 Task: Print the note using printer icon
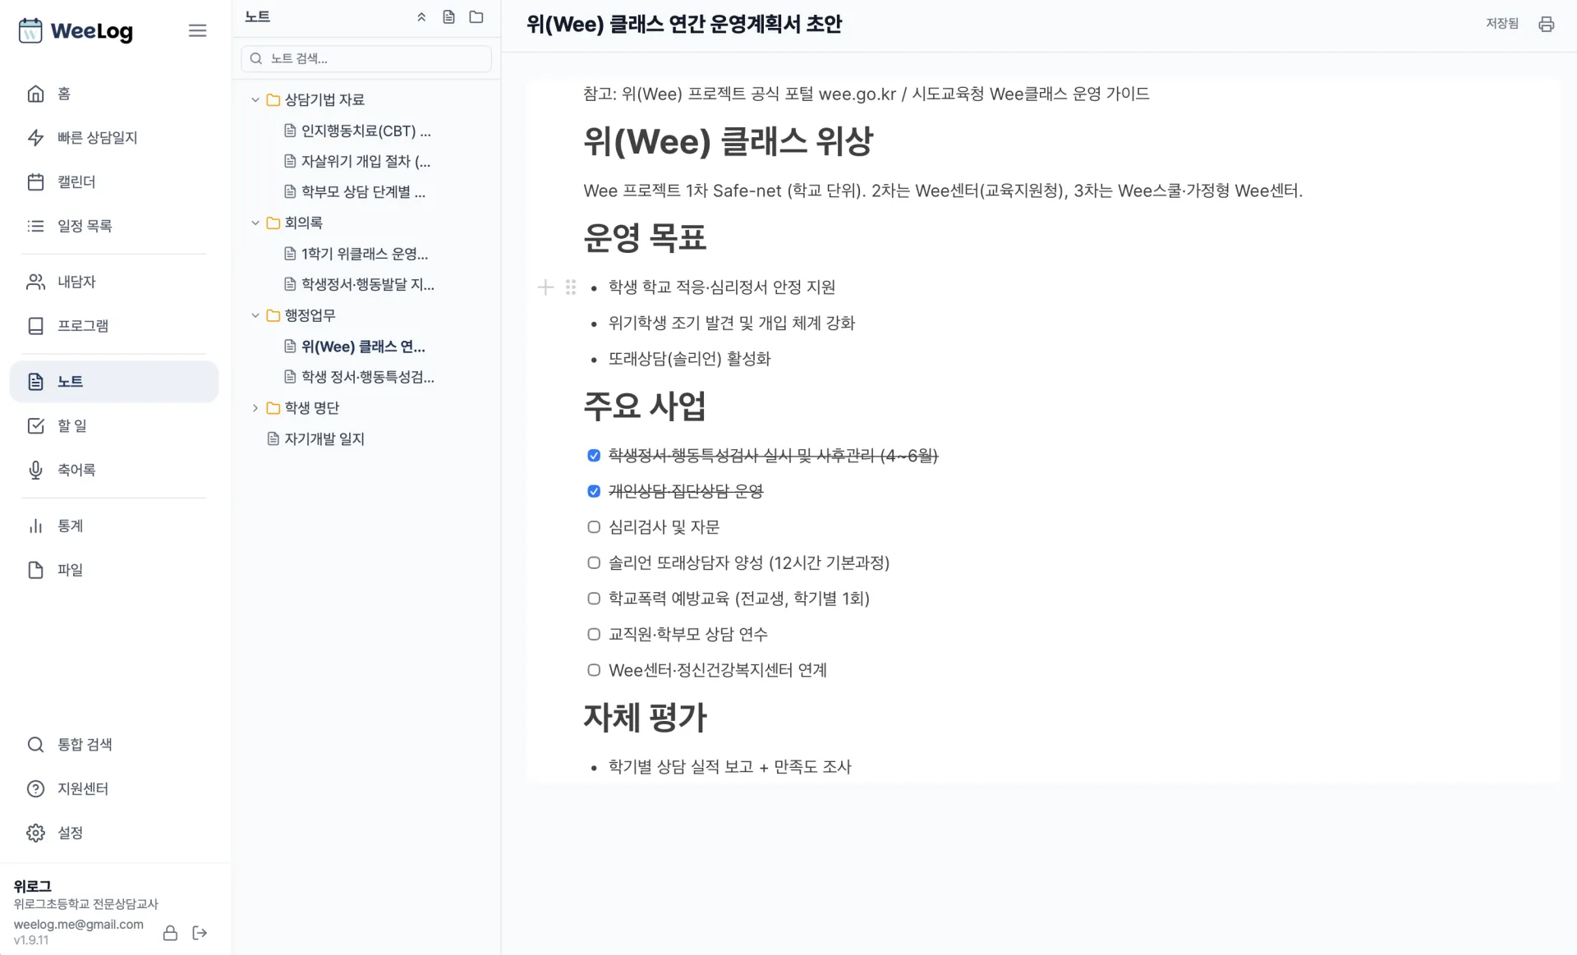(x=1546, y=24)
